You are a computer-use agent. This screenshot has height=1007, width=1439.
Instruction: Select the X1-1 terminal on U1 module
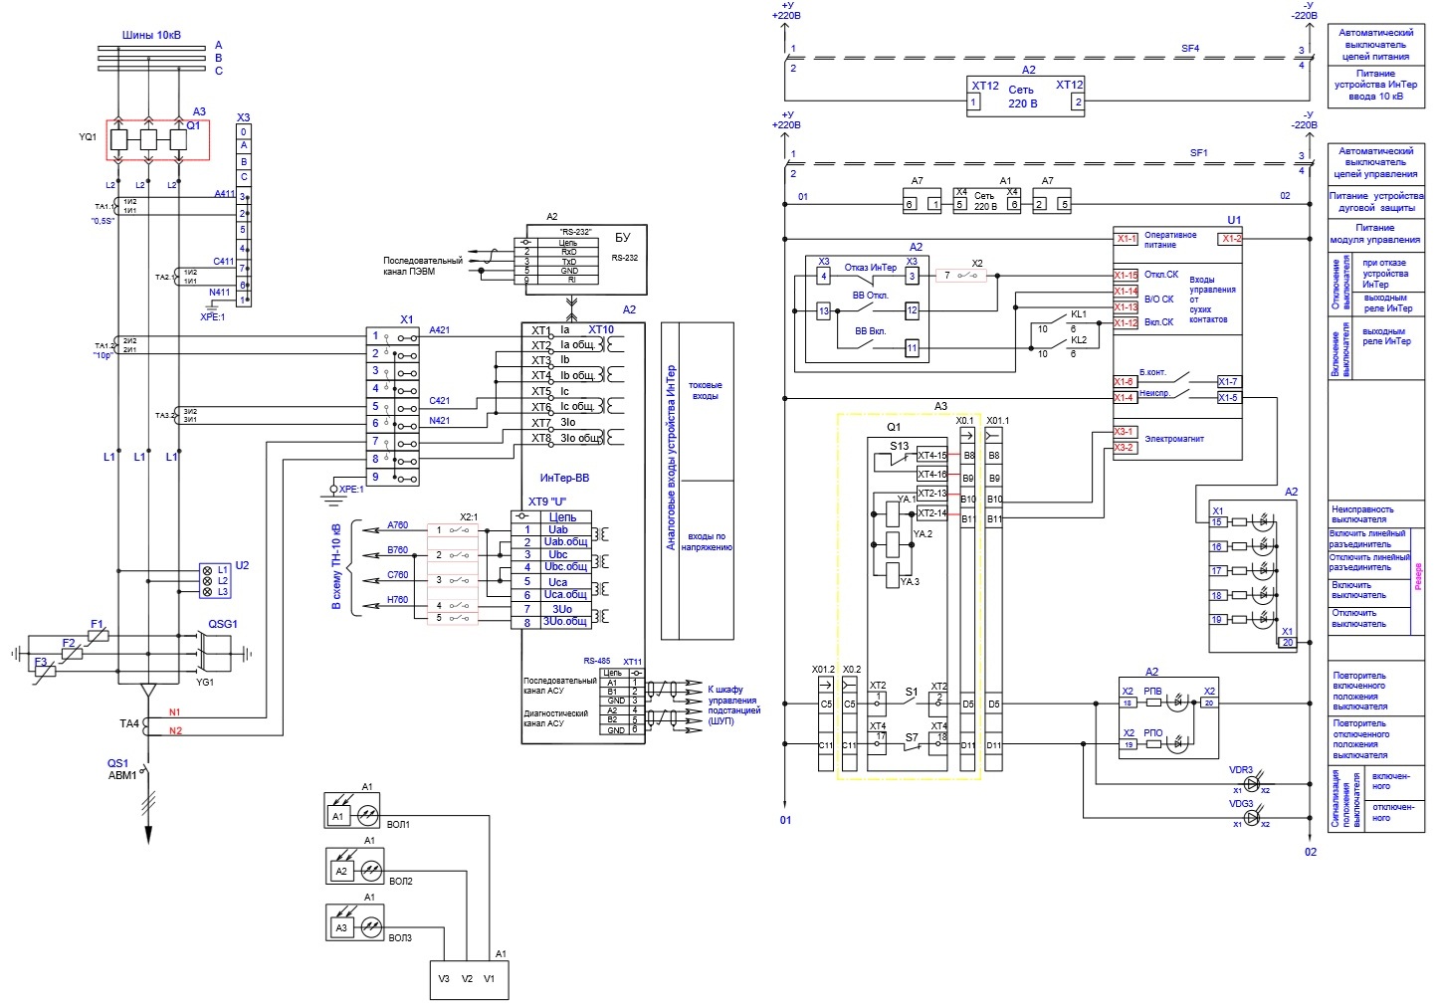coord(1126,239)
